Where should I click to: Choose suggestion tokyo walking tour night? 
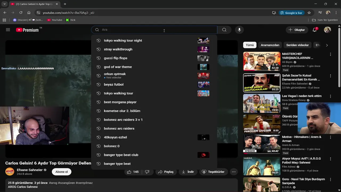[x=154, y=41]
